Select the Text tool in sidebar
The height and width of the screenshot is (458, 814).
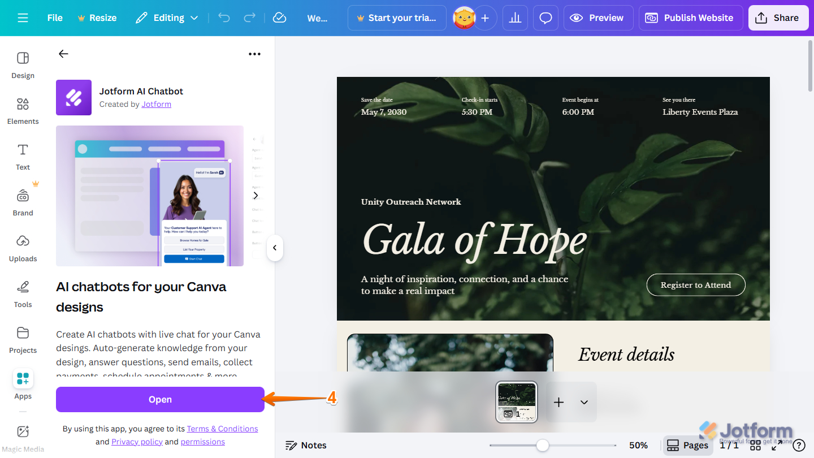(x=23, y=157)
